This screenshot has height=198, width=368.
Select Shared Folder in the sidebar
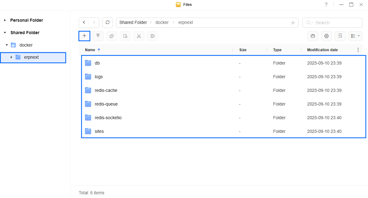click(25, 33)
